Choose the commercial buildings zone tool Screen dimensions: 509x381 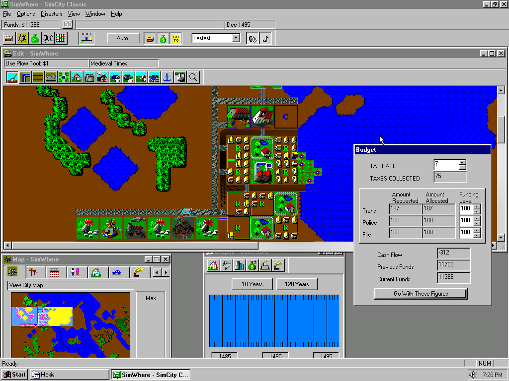(x=89, y=77)
